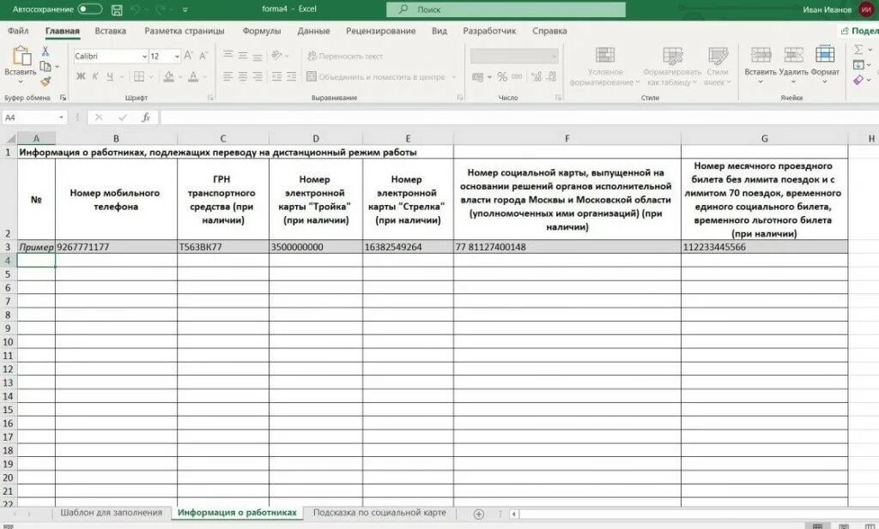Open the Данные ribbon tab

click(313, 31)
